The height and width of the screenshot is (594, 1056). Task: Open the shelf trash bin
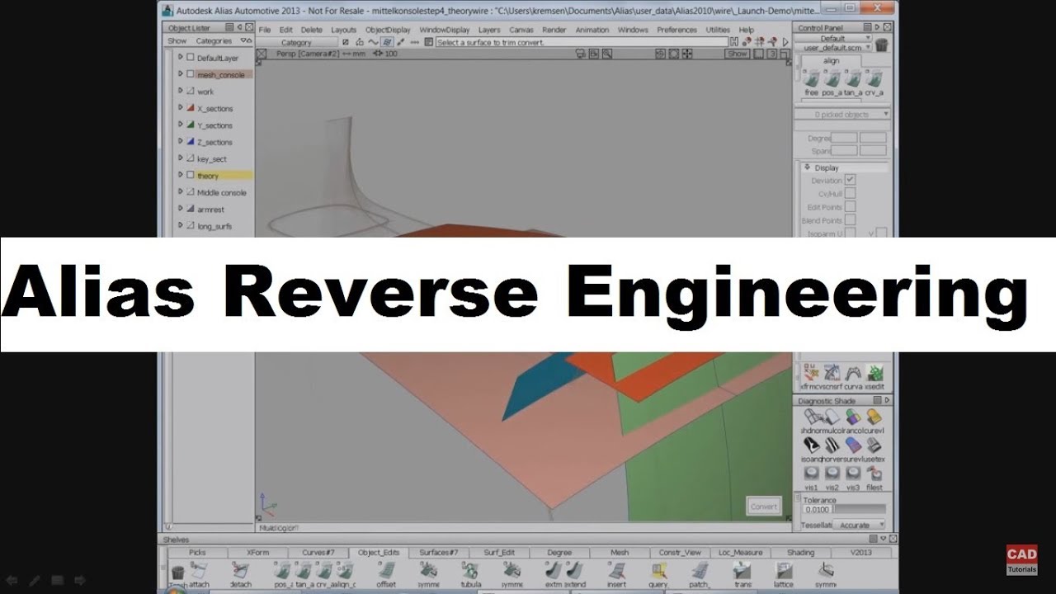pos(177,572)
